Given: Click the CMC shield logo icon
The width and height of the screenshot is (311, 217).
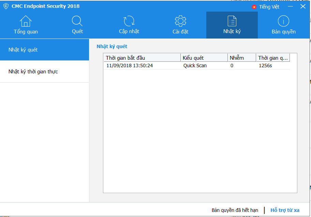Looking at the screenshot, I should [x=6, y=6].
